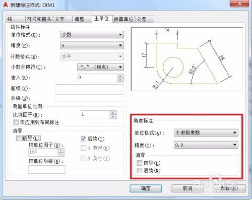Click the 比例因子 value field
This screenshot has height=200, width=252.
point(95,115)
